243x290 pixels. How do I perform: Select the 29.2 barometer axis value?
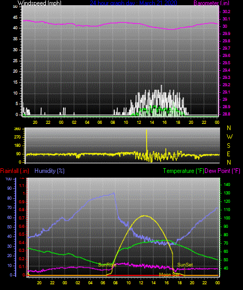click(226, 85)
